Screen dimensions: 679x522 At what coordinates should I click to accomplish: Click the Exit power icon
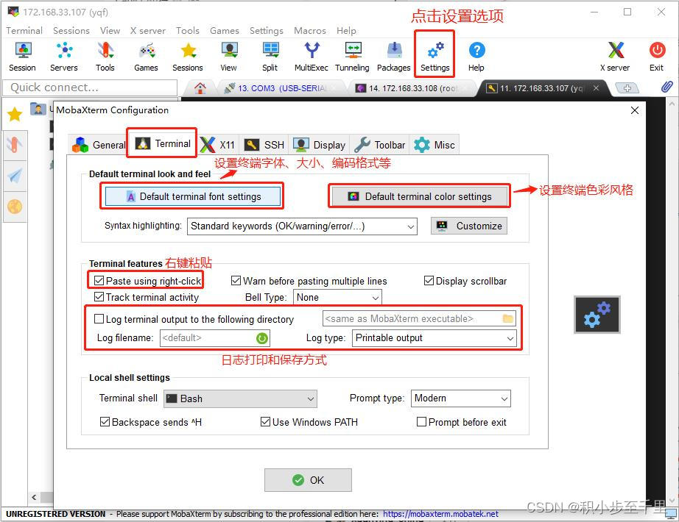click(x=656, y=57)
